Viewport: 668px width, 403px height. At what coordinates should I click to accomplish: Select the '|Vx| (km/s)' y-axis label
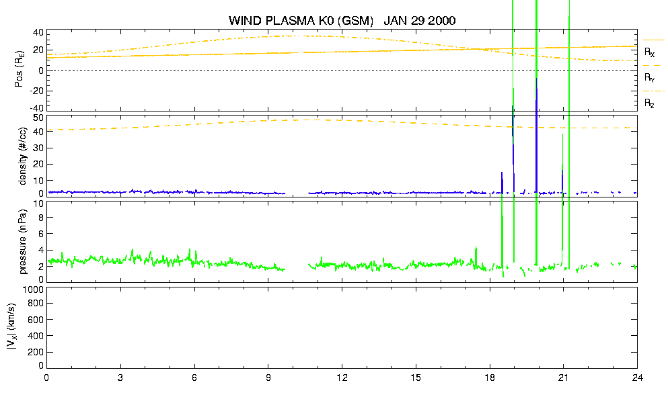[12, 327]
